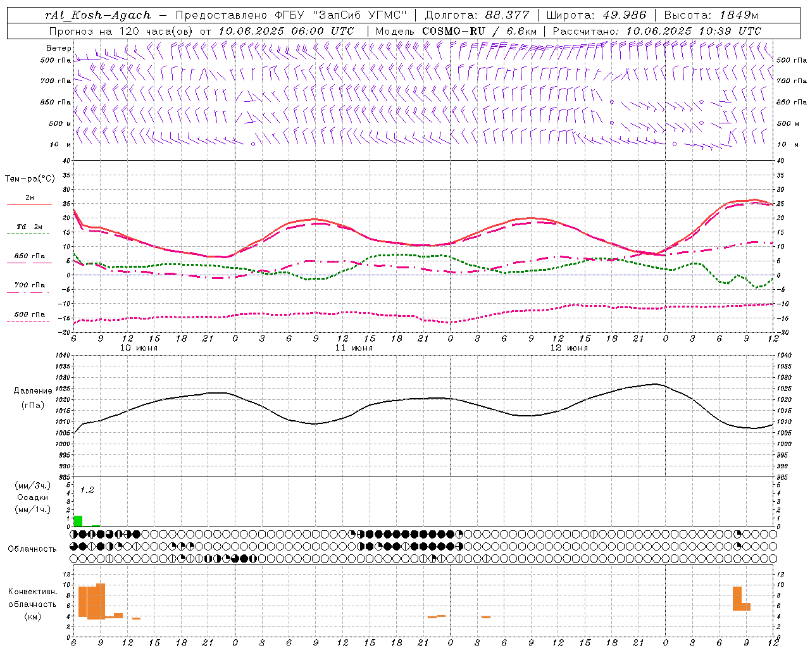Image resolution: width=810 pixels, height=648 pixels.
Task: Click the Конвективн. label of the convective panel
Action: [x=32, y=592]
